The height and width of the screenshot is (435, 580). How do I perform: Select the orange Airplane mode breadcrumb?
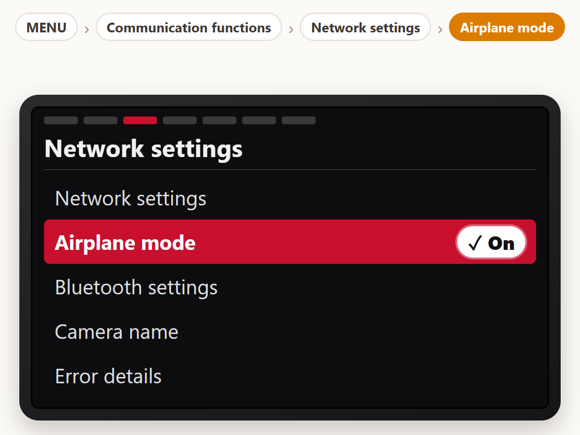click(x=507, y=27)
